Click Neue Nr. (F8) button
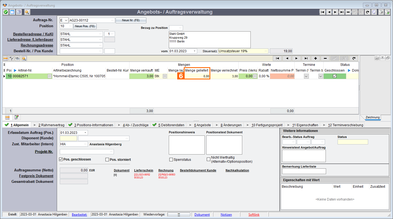 click(131, 20)
